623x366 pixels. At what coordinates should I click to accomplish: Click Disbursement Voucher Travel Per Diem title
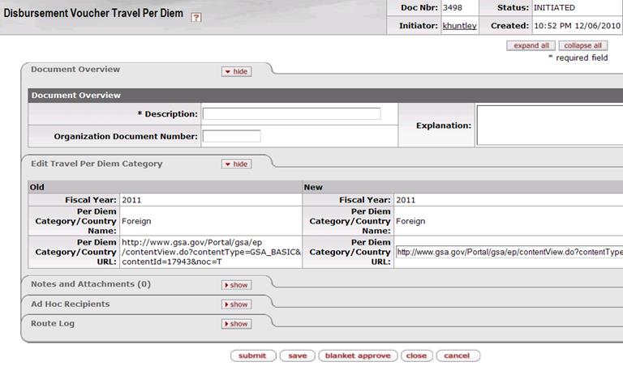[93, 13]
